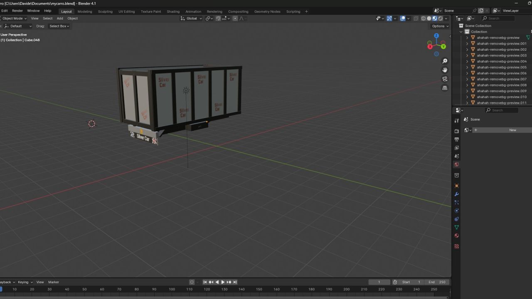Switch to solid viewport shading
Viewport: 532px width, 299px height.
[429, 18]
